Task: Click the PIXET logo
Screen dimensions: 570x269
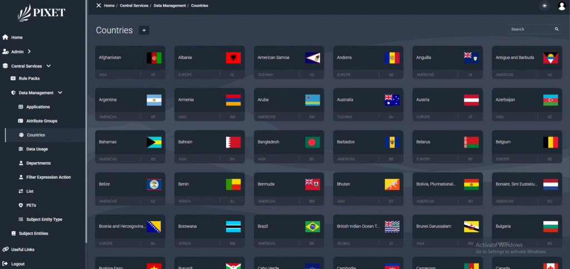Action: click(x=42, y=12)
